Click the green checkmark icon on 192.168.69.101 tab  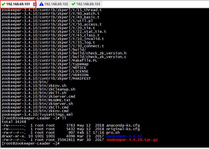pyautogui.click(x=3, y=4)
